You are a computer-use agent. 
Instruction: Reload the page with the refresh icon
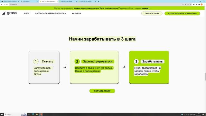(7, 5)
